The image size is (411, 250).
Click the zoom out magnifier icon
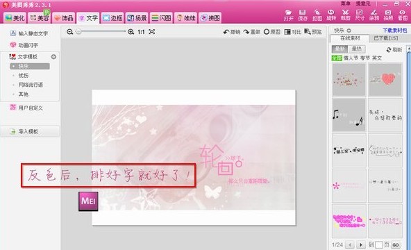point(69,32)
